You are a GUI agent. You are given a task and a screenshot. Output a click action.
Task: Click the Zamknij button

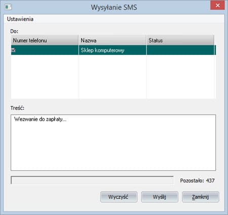(201, 197)
